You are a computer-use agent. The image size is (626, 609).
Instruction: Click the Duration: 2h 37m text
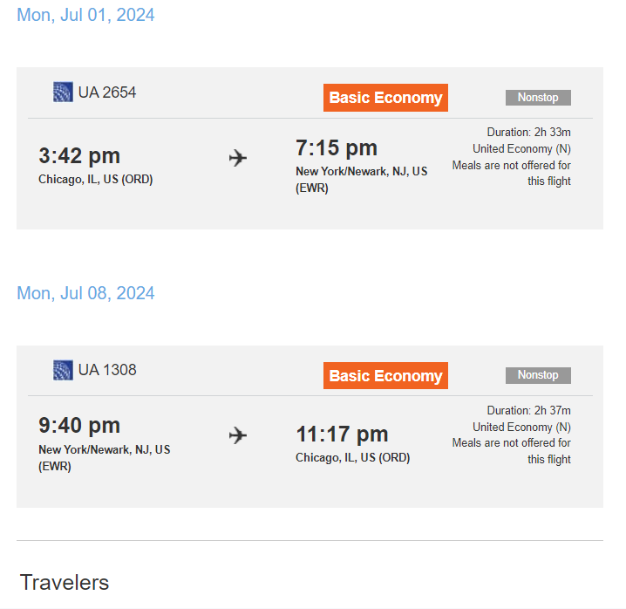tap(528, 410)
